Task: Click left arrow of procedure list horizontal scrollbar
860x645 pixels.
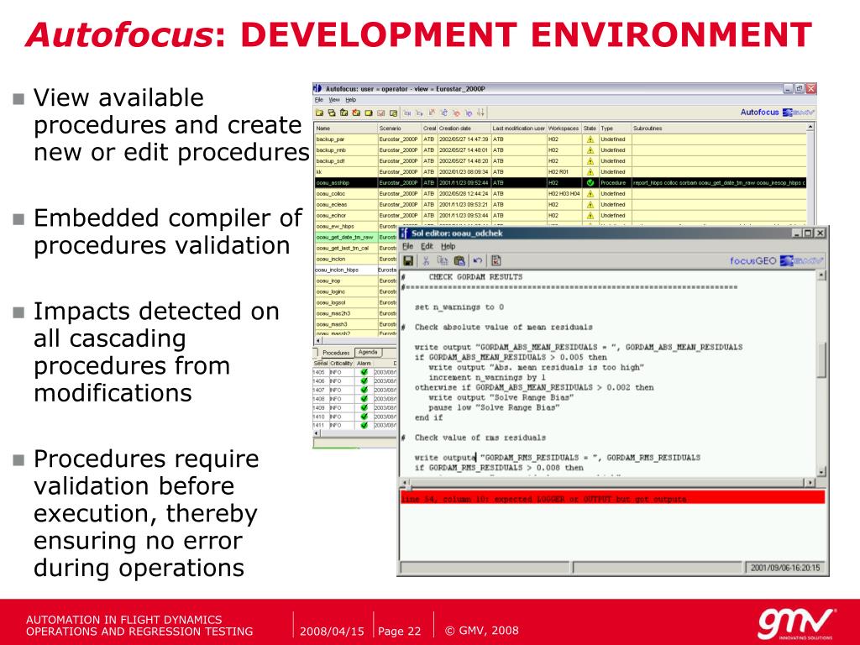Action: [x=318, y=341]
